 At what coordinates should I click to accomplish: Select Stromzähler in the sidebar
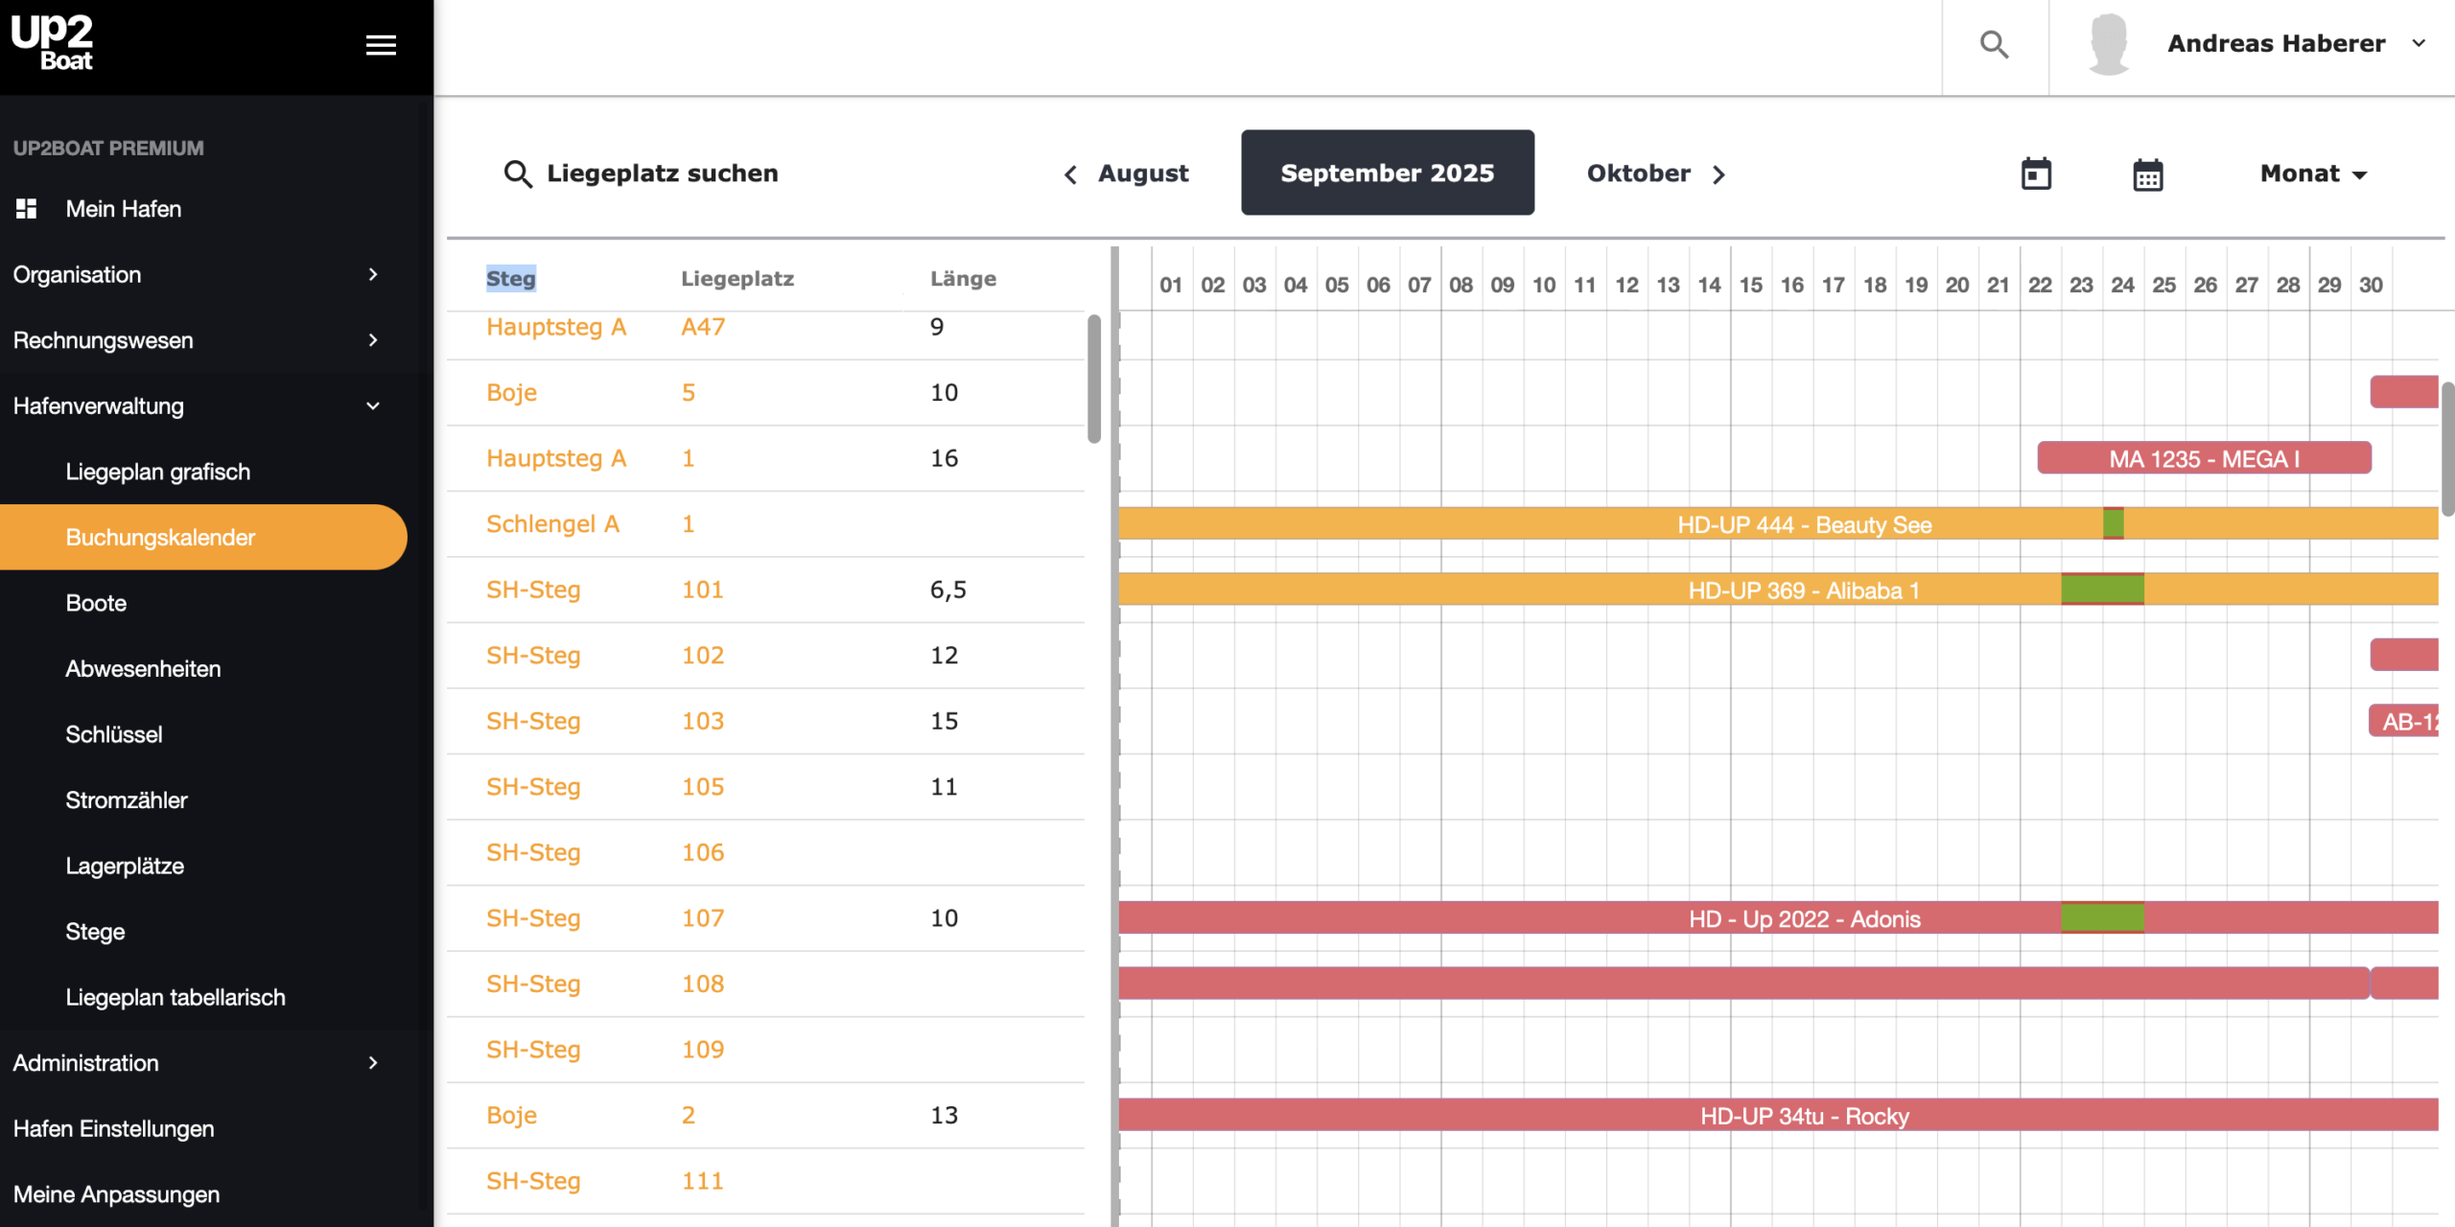coord(126,799)
